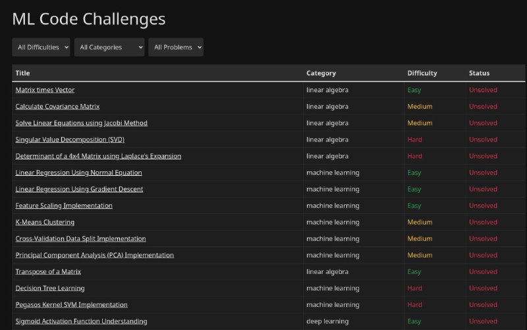This screenshot has height=330, width=527.
Task: Open the Matrix times Vector challenge
Action: pyautogui.click(x=45, y=90)
